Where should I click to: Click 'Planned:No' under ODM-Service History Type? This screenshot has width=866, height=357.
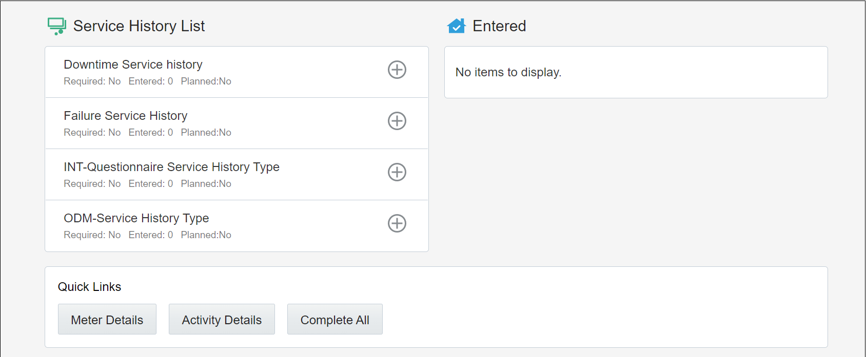[x=206, y=235]
